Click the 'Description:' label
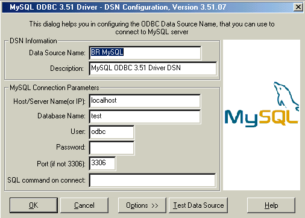Viewport: 305px width, 218px height. 67,68
